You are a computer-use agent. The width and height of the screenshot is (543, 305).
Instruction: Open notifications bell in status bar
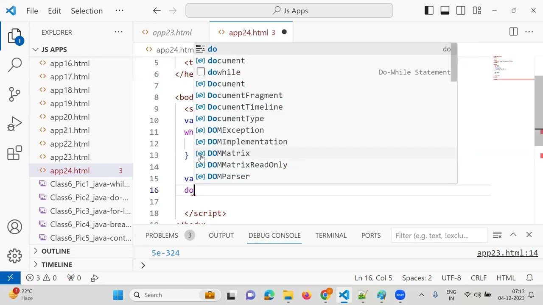pyautogui.click(x=529, y=278)
